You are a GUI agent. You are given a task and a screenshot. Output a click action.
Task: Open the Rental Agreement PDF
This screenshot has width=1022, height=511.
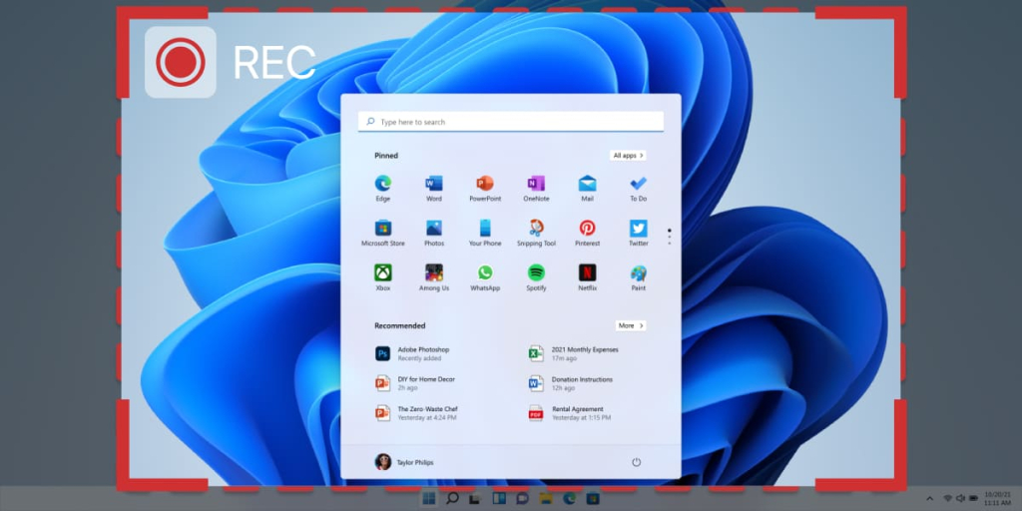tap(570, 413)
